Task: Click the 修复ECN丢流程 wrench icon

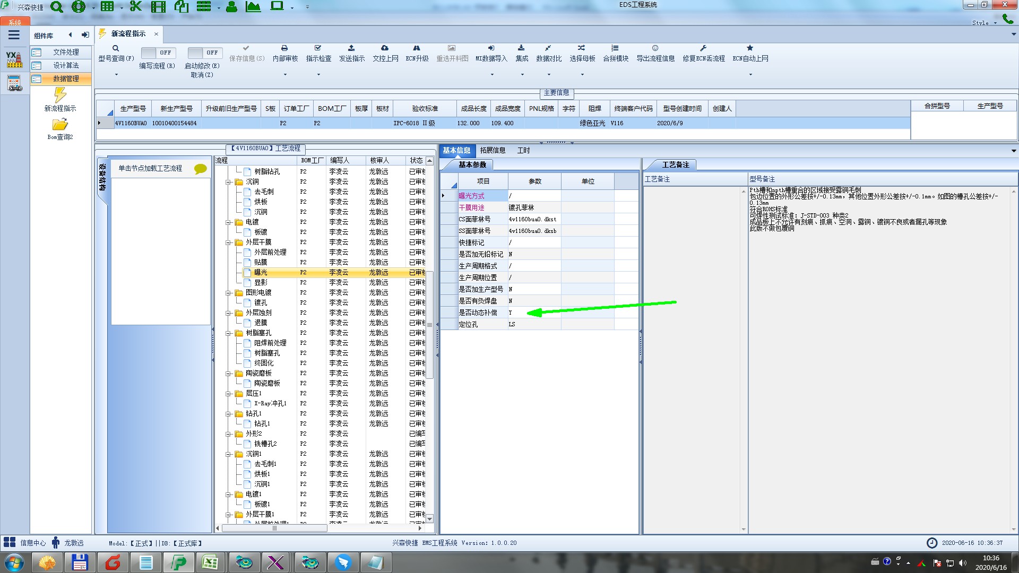Action: (703, 48)
